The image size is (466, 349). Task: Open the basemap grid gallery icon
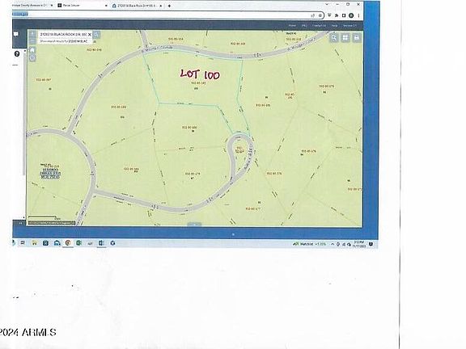click(345, 38)
